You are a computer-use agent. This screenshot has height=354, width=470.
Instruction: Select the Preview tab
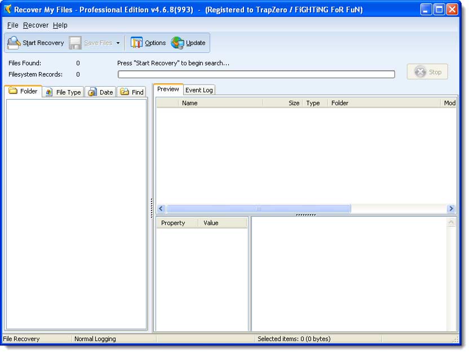tap(168, 89)
